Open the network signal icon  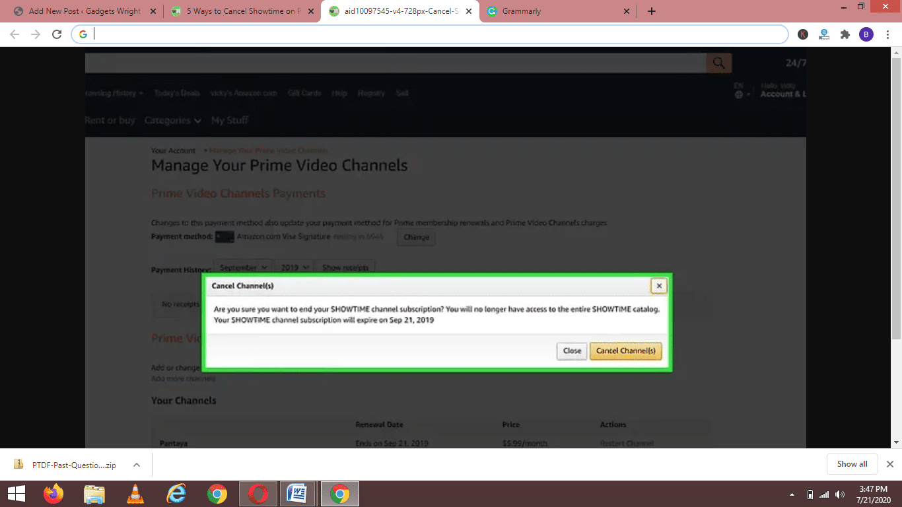point(824,494)
